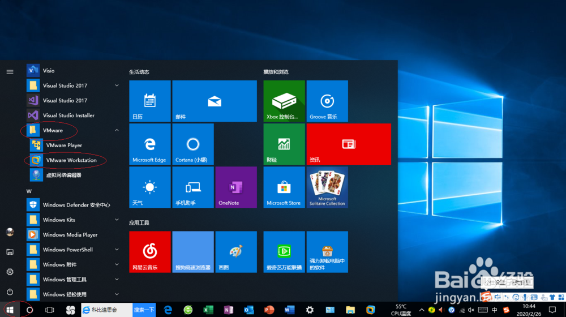Open the OneNote tile
Viewport: 566px width, 317px height.
pos(236,187)
